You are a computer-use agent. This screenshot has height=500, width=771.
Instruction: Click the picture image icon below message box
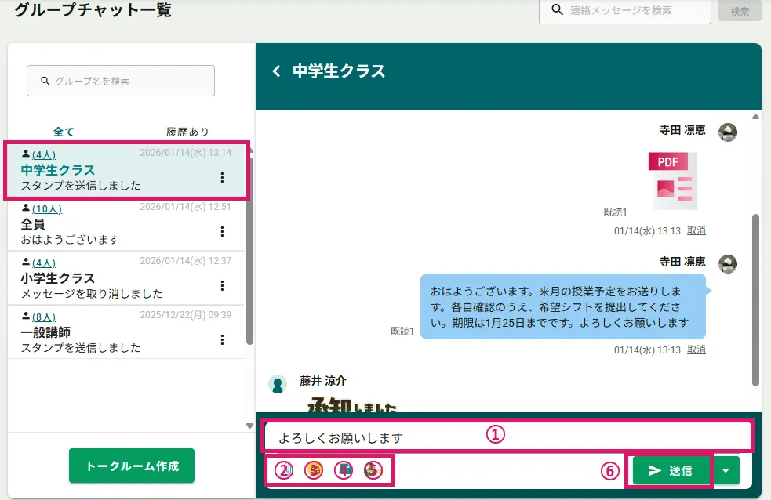coord(373,470)
